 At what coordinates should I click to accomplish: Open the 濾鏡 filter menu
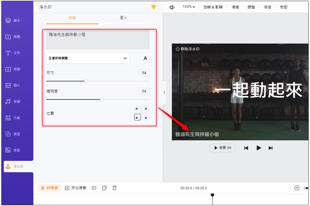(x=235, y=7)
